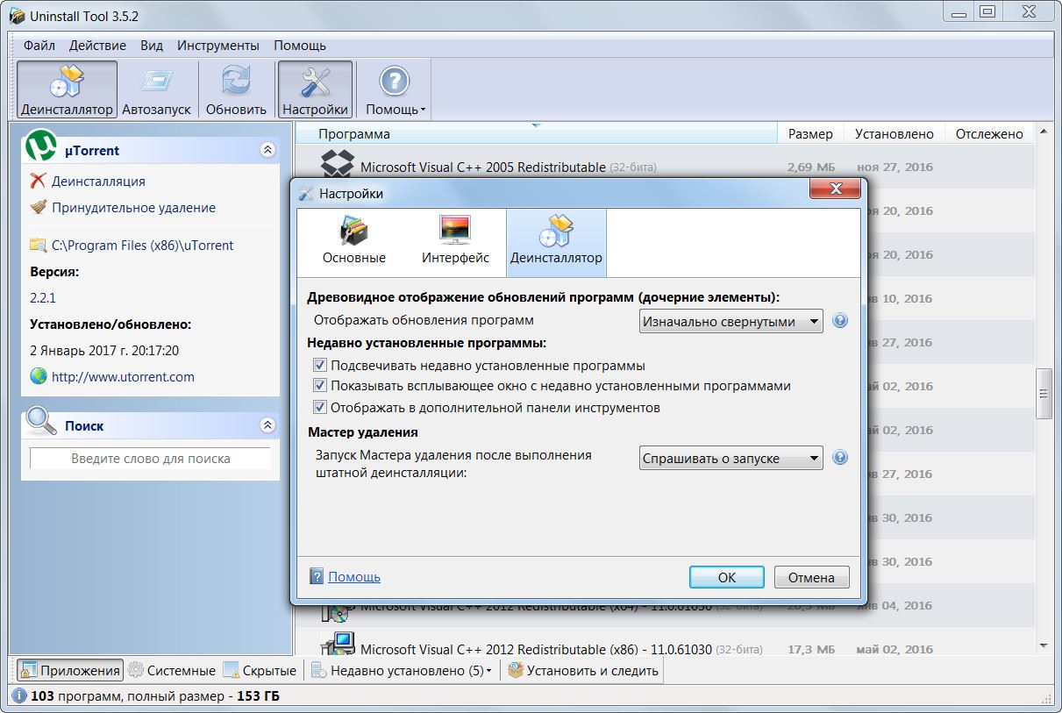Collapse the µTorrent info panel
The width and height of the screenshot is (1062, 713).
click(268, 151)
